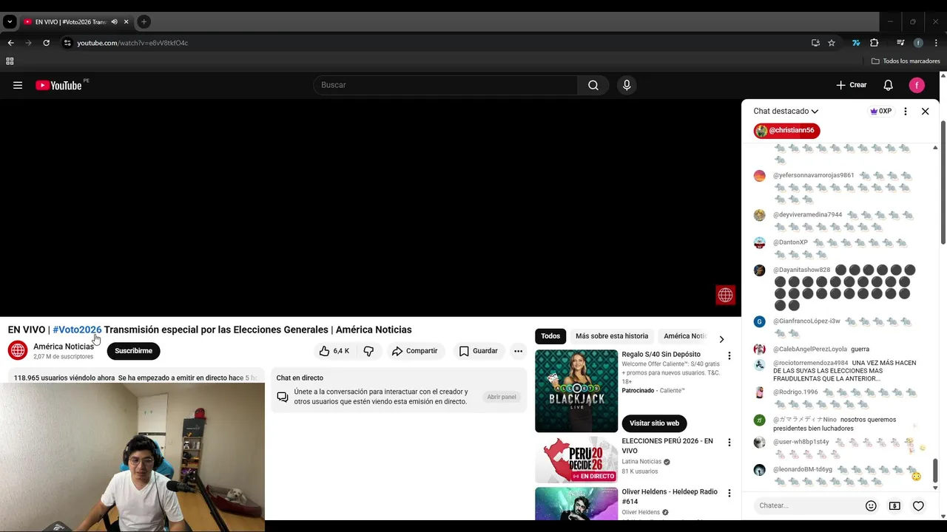Click the América red globe watermark
947x532 pixels.
tap(725, 295)
